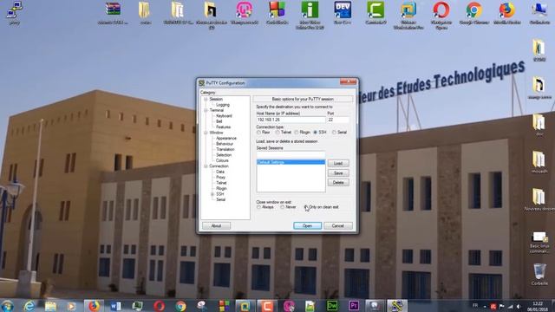Click the Saved Sessions name field

pyautogui.click(x=291, y=154)
